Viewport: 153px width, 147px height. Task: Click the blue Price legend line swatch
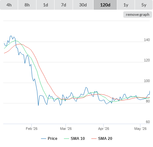pos(44,139)
